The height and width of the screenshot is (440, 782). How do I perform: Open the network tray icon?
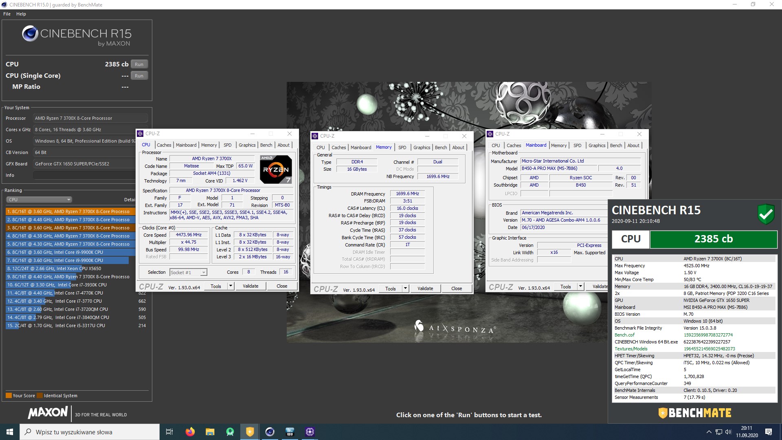click(719, 432)
